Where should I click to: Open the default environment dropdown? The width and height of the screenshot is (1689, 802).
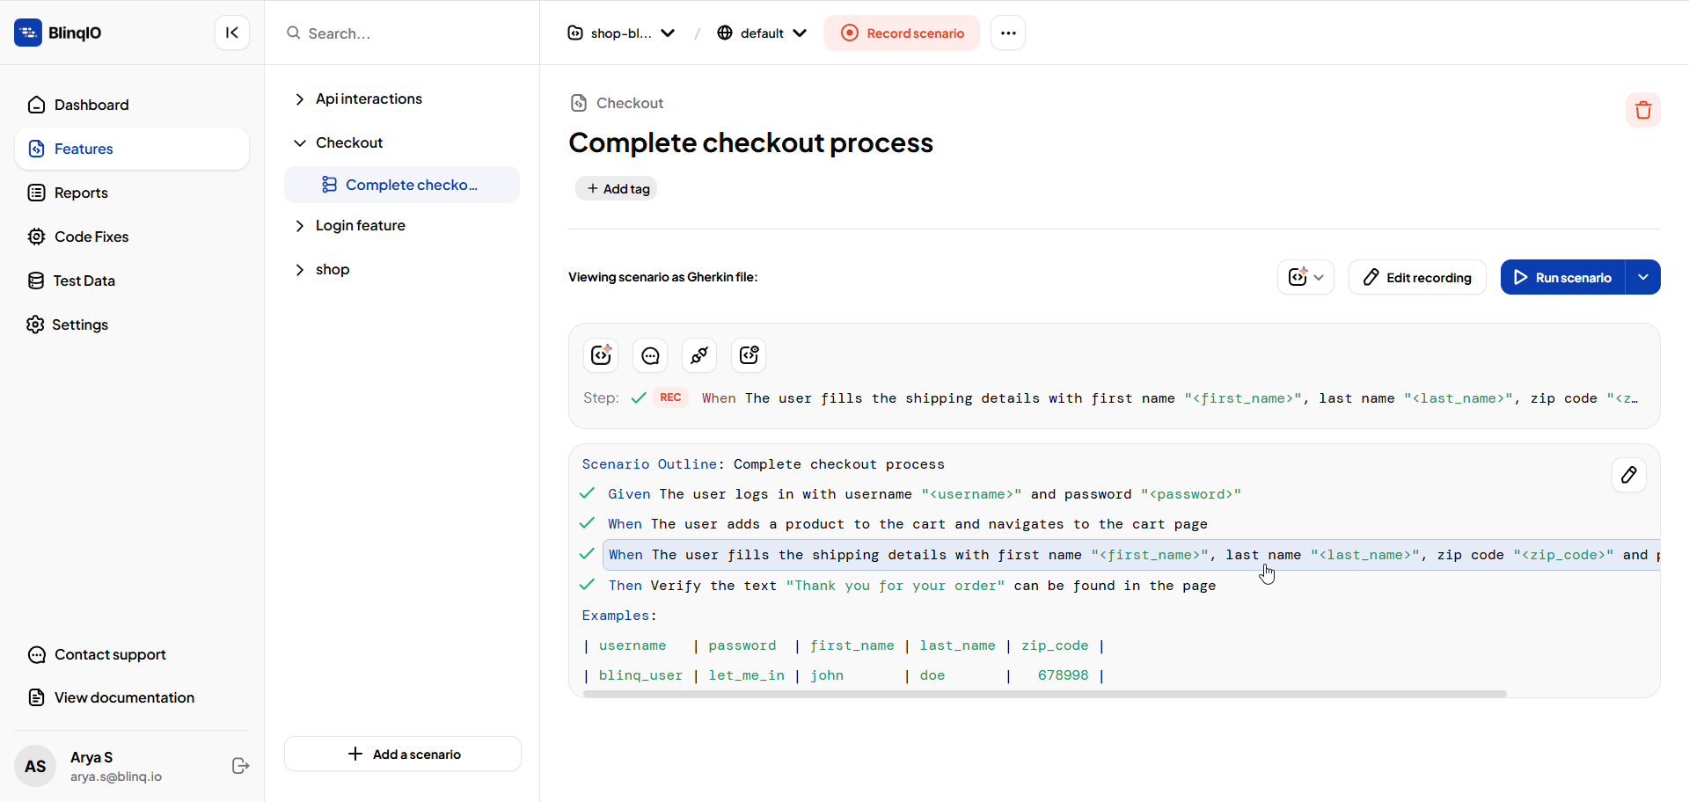(762, 33)
